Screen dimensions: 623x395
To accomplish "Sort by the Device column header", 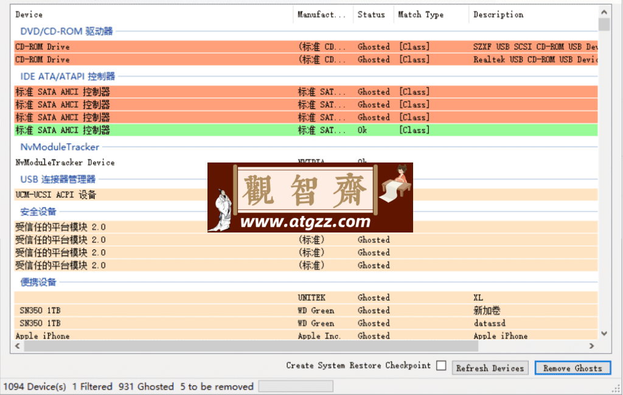I will point(29,15).
